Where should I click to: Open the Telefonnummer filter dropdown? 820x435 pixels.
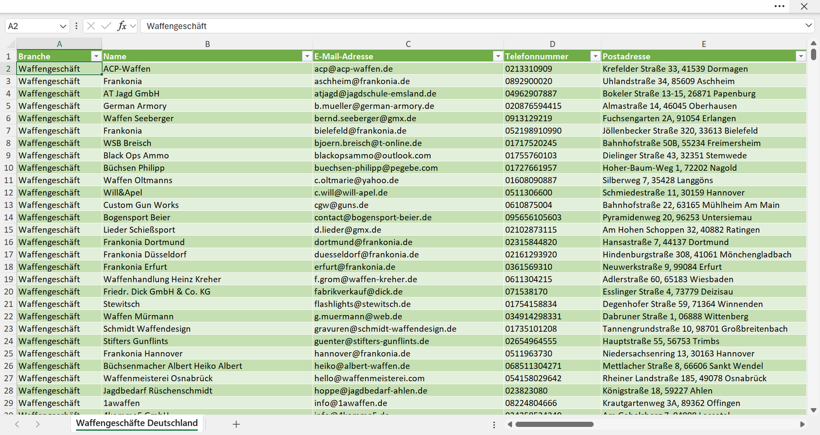(x=595, y=56)
